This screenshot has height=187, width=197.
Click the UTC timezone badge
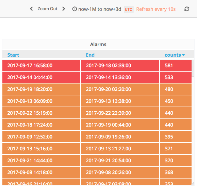pyautogui.click(x=129, y=10)
